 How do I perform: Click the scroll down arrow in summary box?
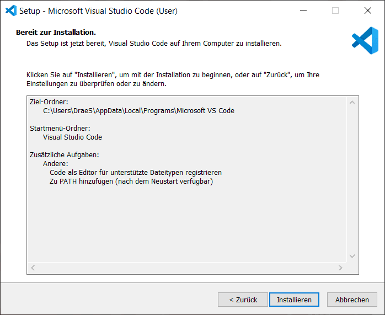(x=352, y=256)
